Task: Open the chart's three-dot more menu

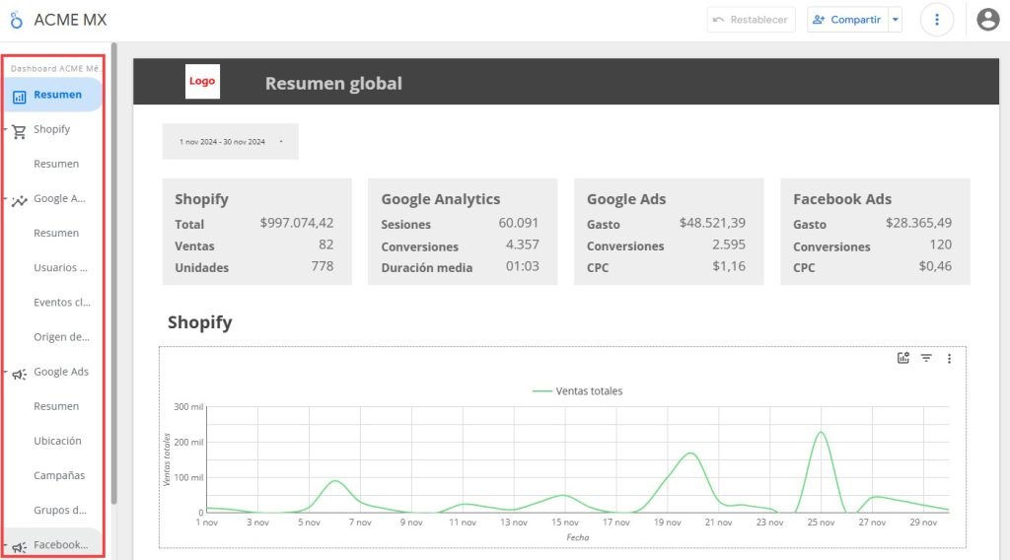Action: click(x=949, y=359)
